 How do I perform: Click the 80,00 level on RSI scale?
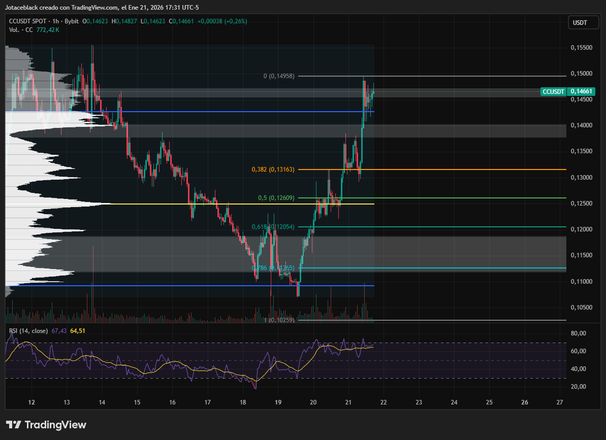[578, 333]
